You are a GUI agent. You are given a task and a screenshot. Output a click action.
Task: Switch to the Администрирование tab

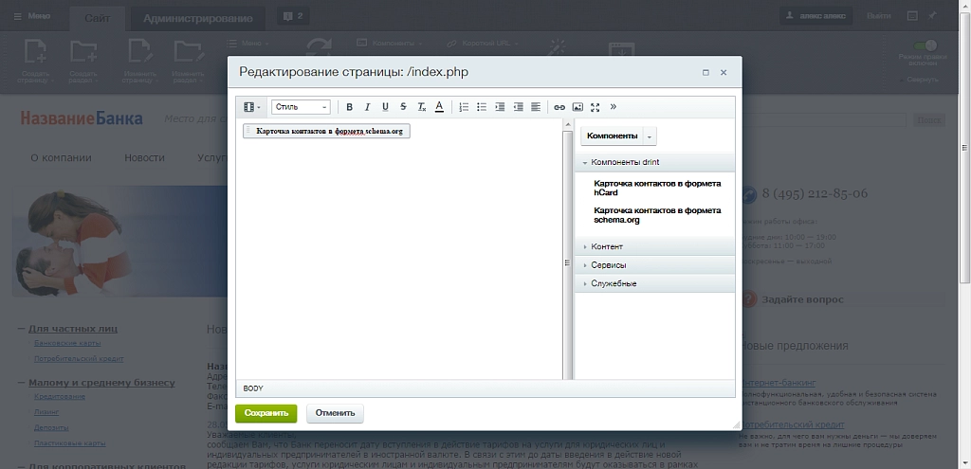coord(197,18)
